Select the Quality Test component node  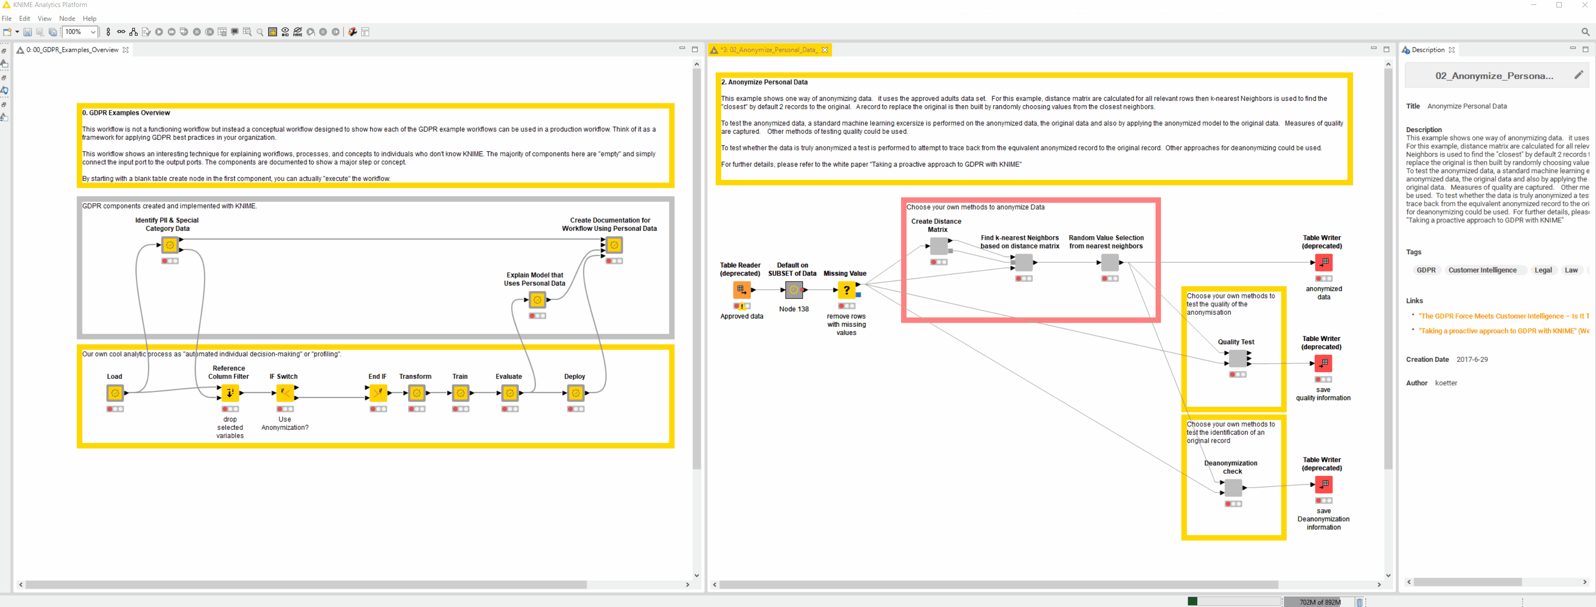(1237, 358)
